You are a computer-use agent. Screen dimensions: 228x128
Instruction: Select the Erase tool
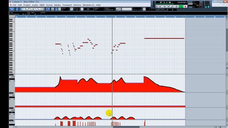coord(26,9)
